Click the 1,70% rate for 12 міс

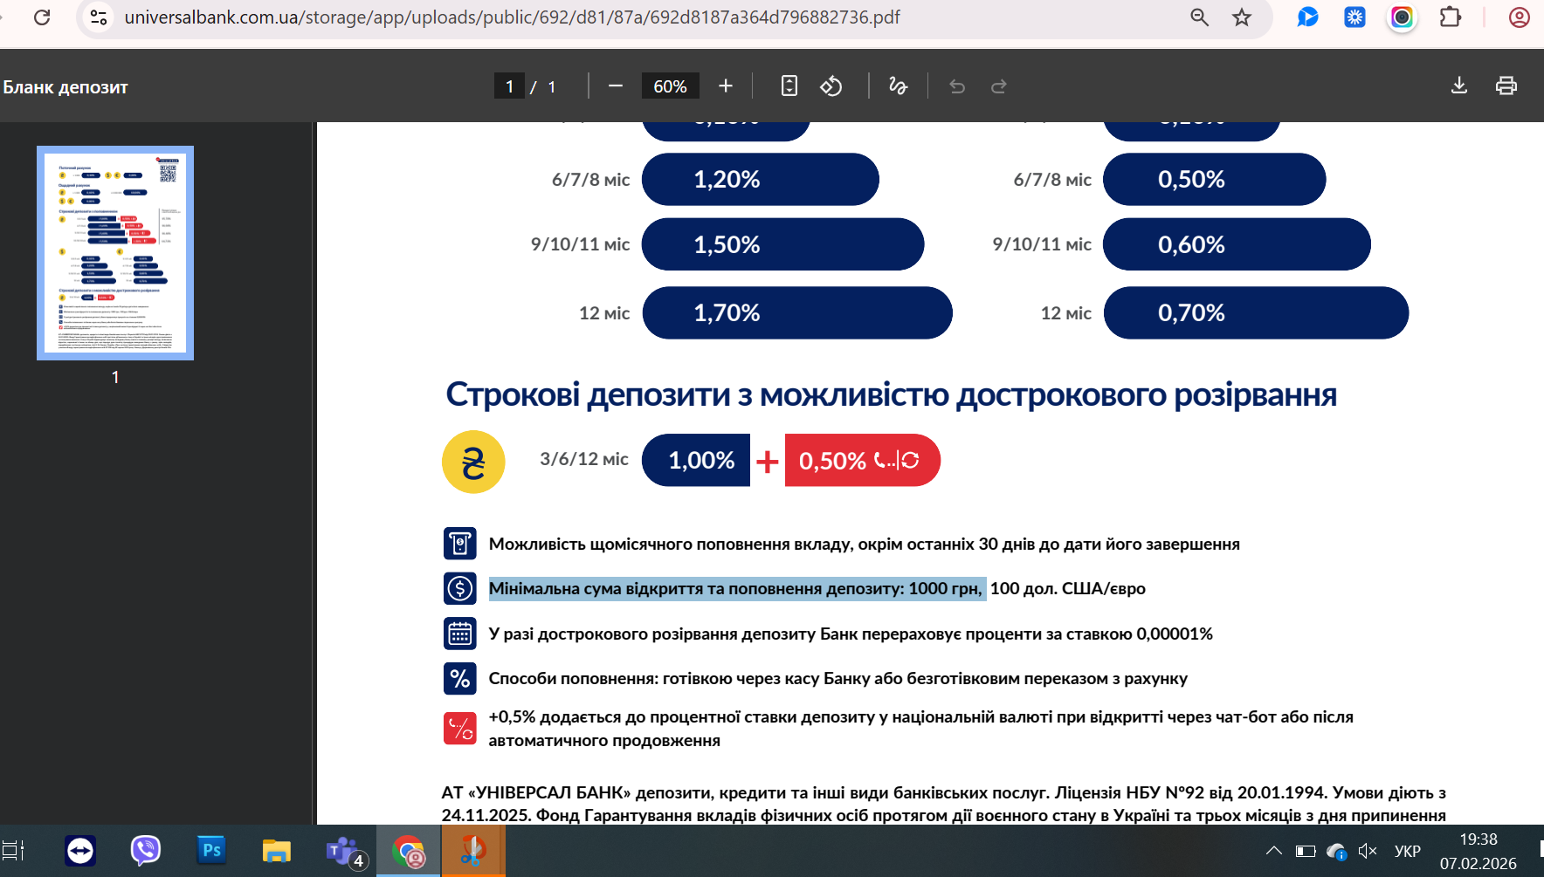[x=797, y=312]
